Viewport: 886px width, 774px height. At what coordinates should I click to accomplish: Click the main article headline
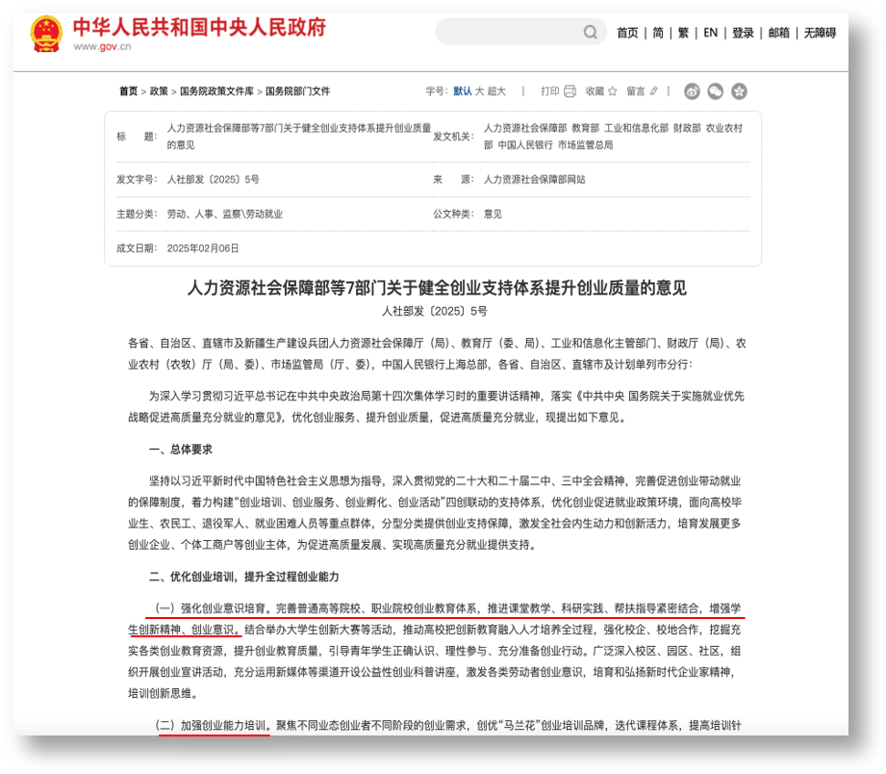tap(437, 287)
